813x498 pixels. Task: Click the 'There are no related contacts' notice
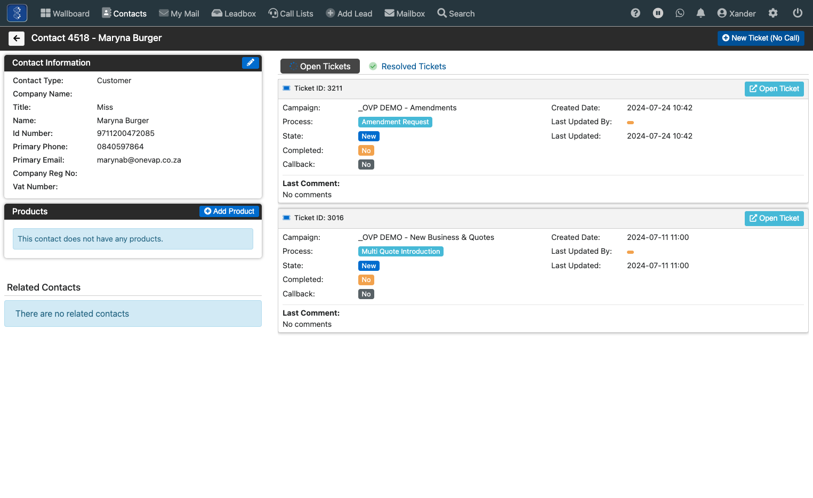coord(133,314)
